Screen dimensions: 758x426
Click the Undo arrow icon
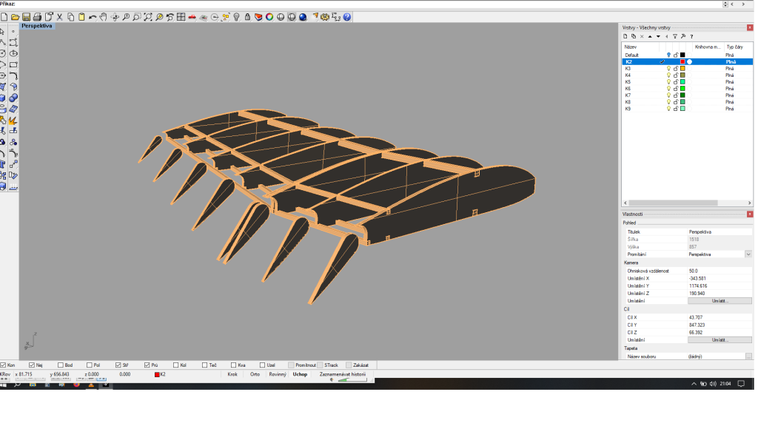(x=93, y=16)
